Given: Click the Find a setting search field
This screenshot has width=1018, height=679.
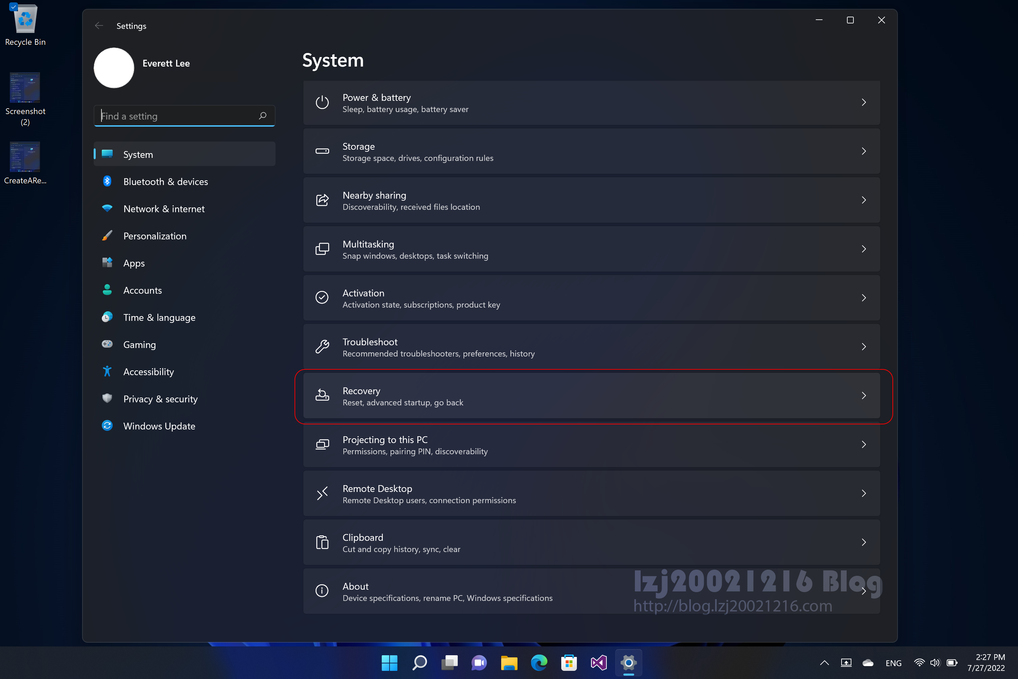Looking at the screenshot, I should 177,116.
